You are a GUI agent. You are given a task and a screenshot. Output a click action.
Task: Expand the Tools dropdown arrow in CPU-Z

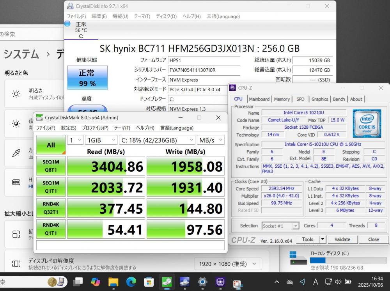pos(323,240)
